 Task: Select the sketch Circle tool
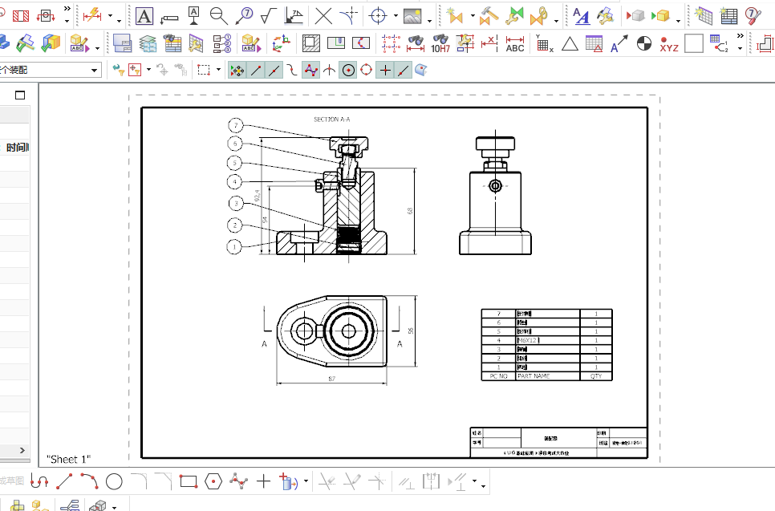[114, 481]
